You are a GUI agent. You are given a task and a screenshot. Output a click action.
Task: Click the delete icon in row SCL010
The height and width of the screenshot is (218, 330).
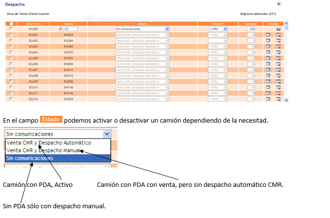[x=278, y=88]
